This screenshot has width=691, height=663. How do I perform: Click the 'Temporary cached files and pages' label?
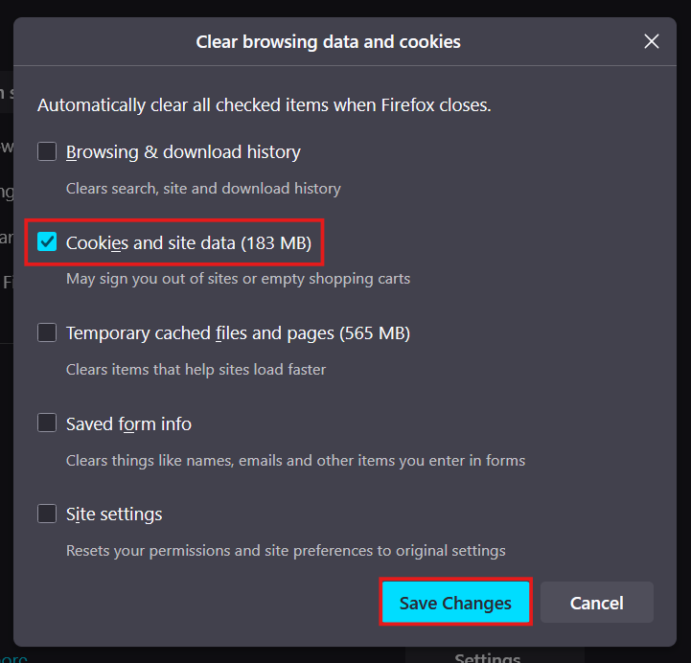pos(238,332)
